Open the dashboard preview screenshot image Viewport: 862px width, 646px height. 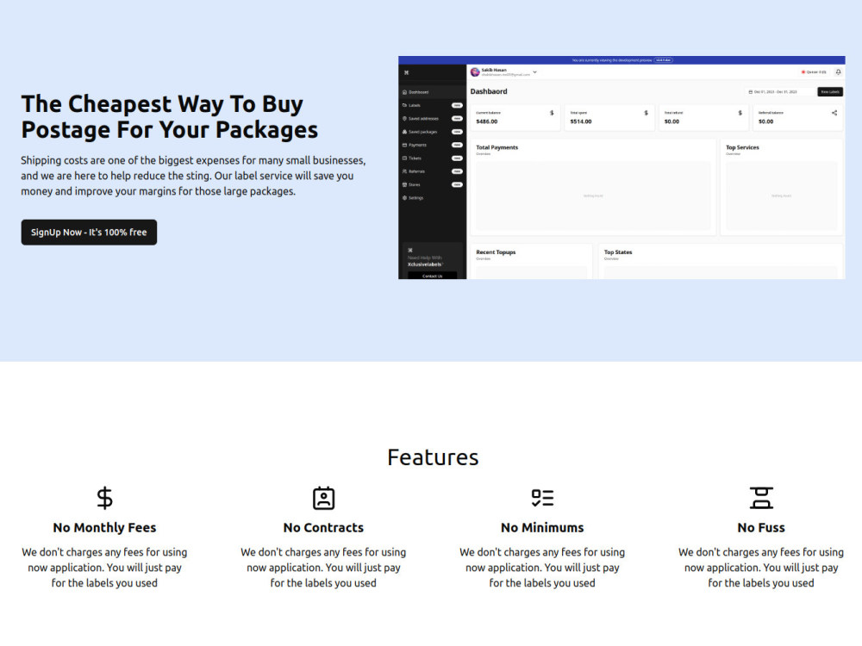622,168
